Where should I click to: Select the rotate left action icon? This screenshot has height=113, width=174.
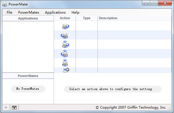(x=64, y=35)
